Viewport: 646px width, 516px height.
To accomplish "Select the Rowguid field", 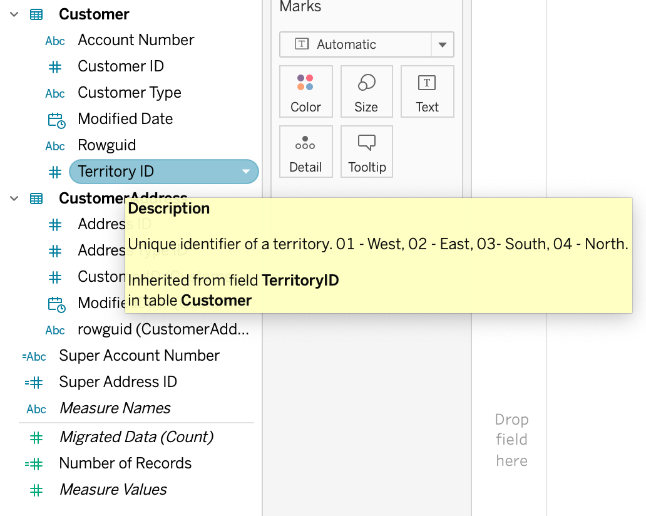I will tap(107, 145).
